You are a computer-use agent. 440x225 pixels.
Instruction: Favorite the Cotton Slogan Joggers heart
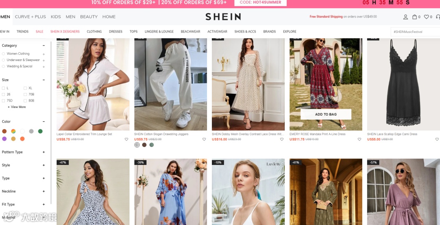coord(204,139)
